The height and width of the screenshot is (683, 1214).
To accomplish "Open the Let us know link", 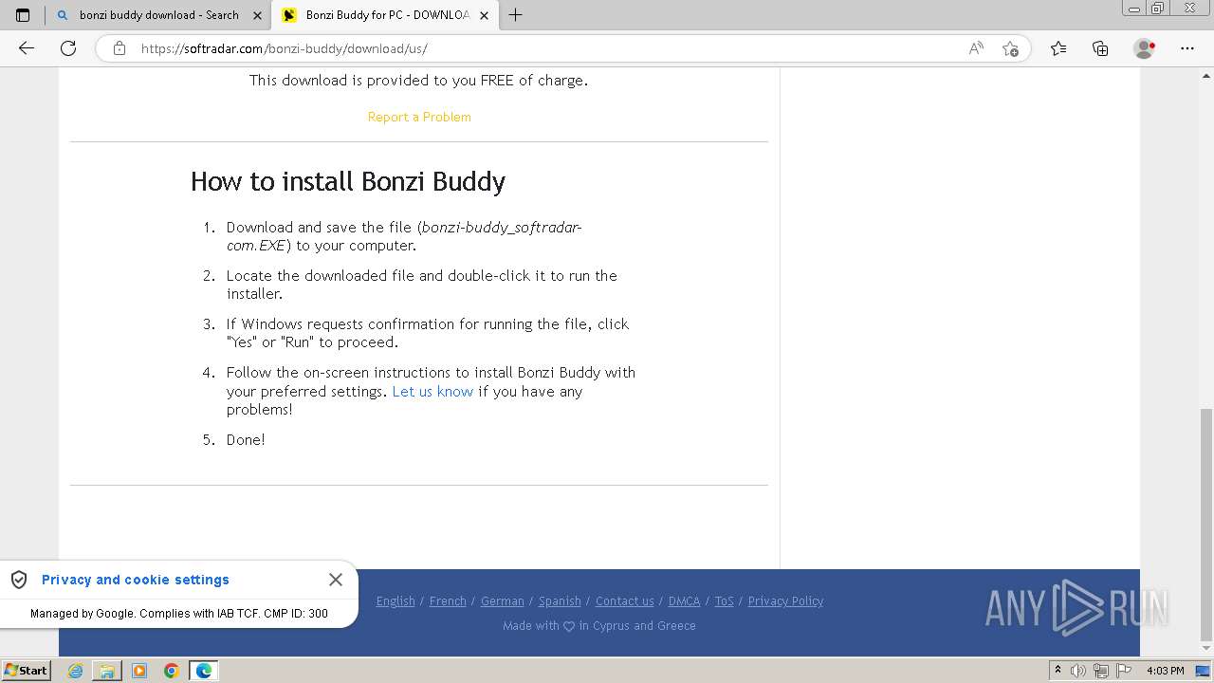I will click(x=432, y=391).
